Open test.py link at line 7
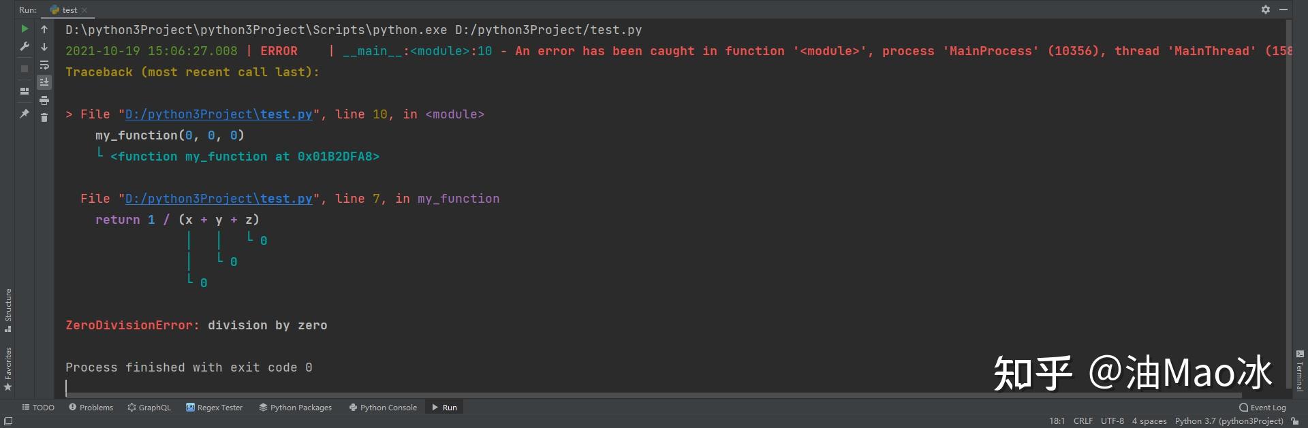 (x=219, y=199)
